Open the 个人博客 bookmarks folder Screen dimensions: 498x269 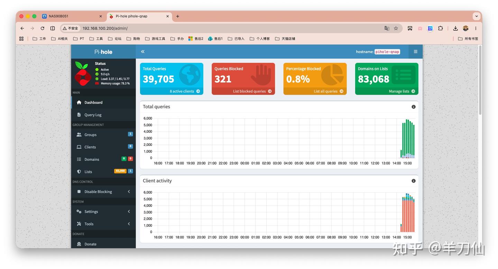pos(259,39)
